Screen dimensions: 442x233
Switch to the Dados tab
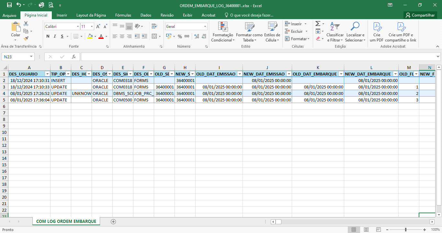tap(146, 15)
